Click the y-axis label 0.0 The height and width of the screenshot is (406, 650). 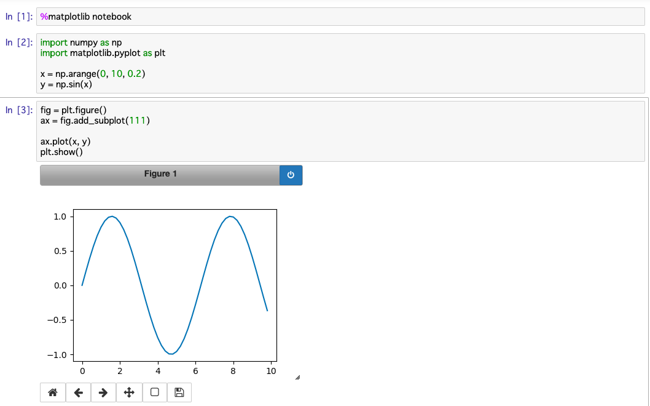point(60,285)
